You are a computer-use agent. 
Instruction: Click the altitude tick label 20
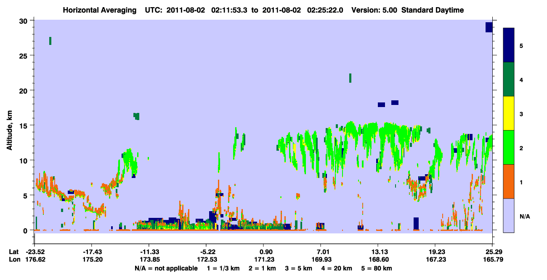coord(24,91)
